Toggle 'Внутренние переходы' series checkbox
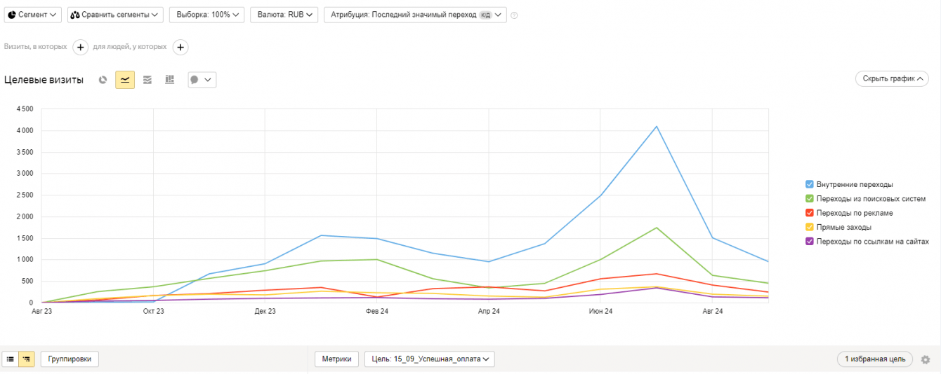The height and width of the screenshot is (374, 941). click(x=810, y=184)
